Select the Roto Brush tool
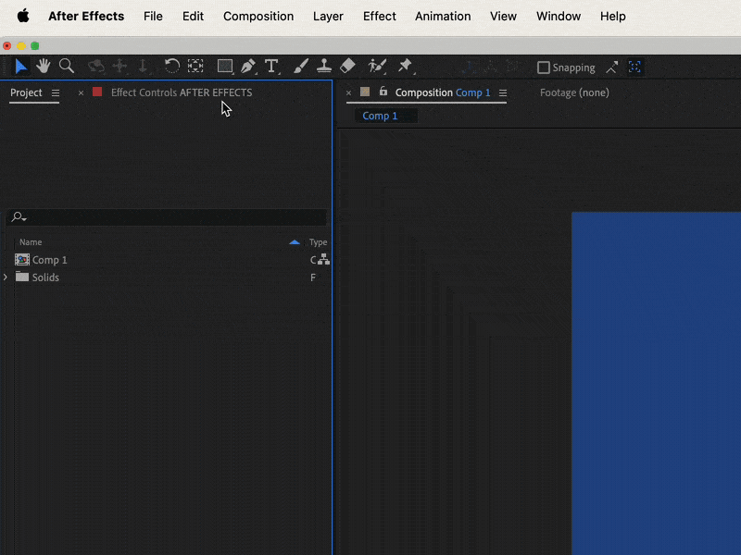 (x=377, y=67)
